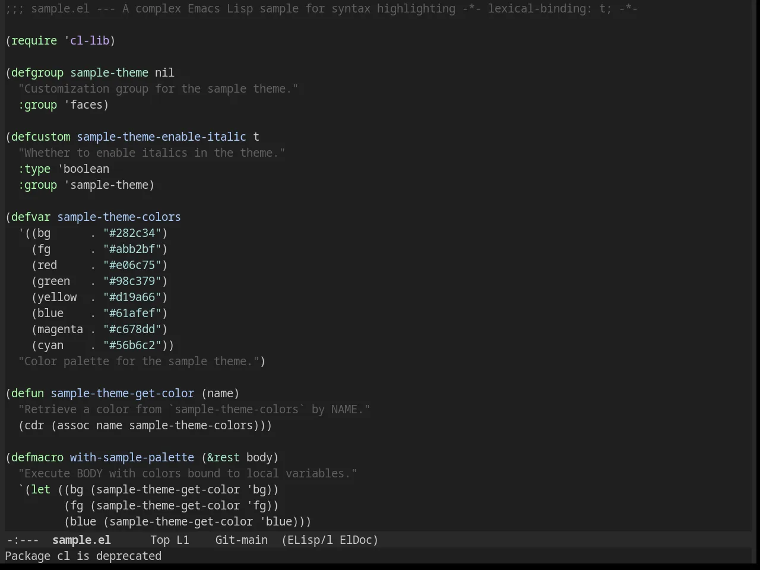Click the 'cl-lib symbol
The image size is (760, 570).
(87, 40)
